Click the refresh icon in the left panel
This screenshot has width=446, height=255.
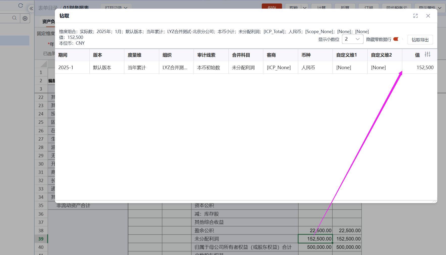pyautogui.click(x=21, y=6)
